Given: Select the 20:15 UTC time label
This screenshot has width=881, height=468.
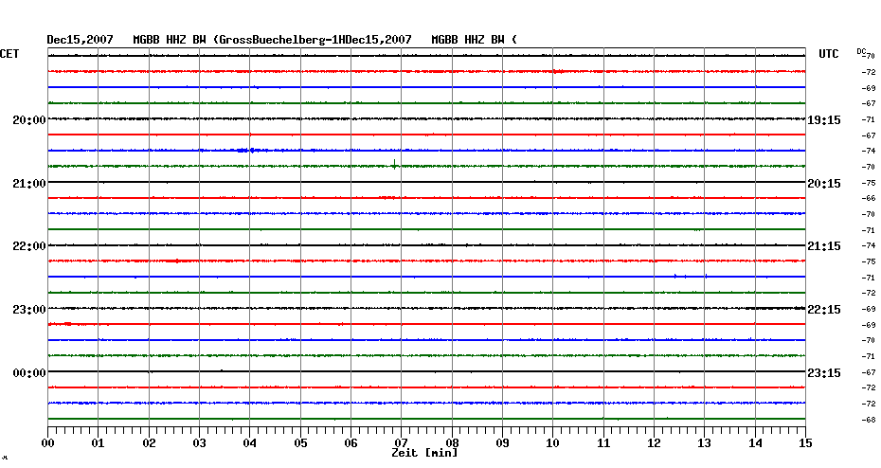Looking at the screenshot, I should 824,184.
